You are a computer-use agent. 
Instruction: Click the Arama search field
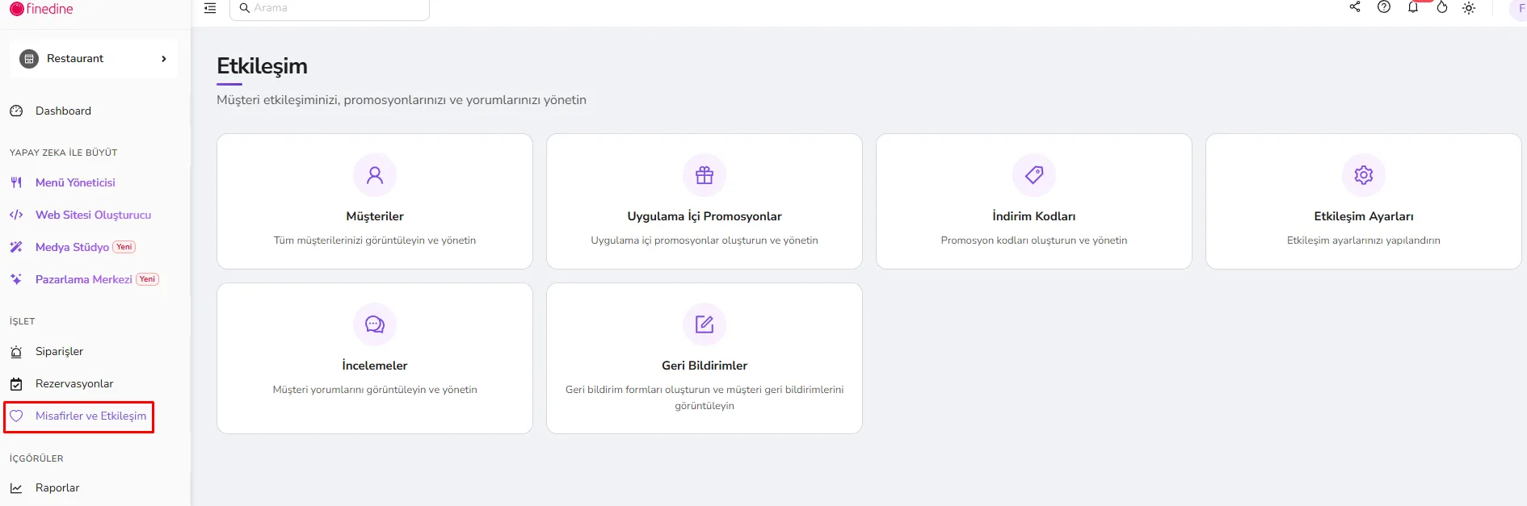click(330, 8)
